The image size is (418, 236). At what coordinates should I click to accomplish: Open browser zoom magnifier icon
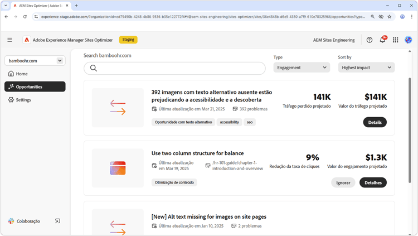(x=372, y=17)
